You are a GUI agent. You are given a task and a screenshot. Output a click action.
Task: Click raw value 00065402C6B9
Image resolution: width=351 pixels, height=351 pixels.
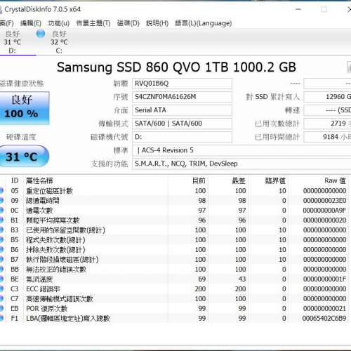[324, 319]
